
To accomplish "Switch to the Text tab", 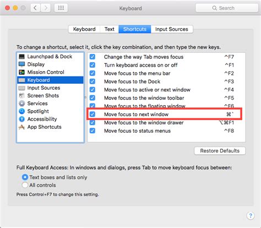I will tap(110, 29).
